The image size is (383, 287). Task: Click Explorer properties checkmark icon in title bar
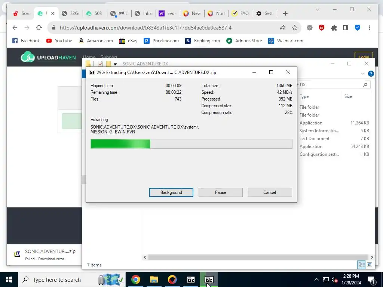click(100, 64)
